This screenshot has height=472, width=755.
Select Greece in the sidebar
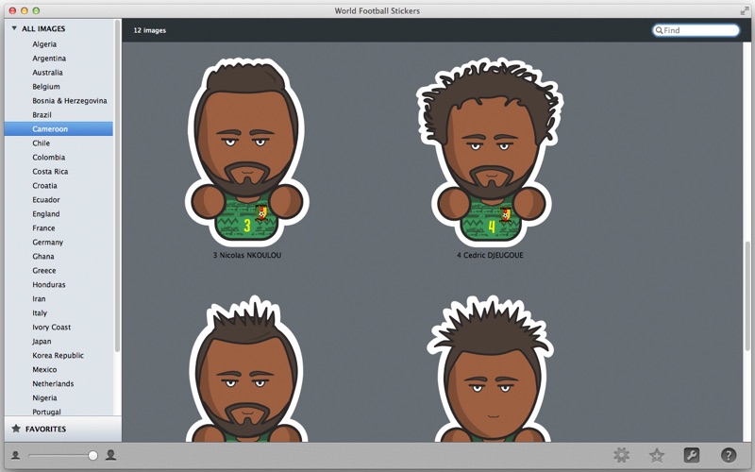pyautogui.click(x=44, y=271)
